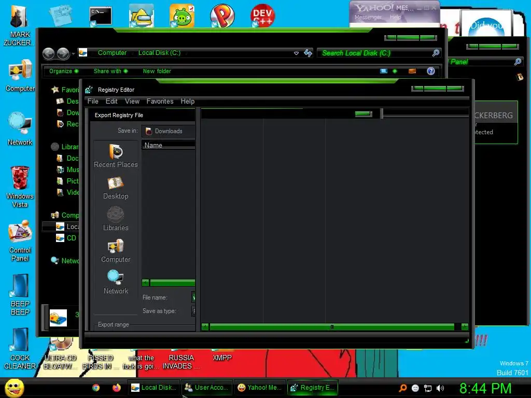Open Registry Editor View menu
The width and height of the screenshot is (531, 398).
click(132, 101)
